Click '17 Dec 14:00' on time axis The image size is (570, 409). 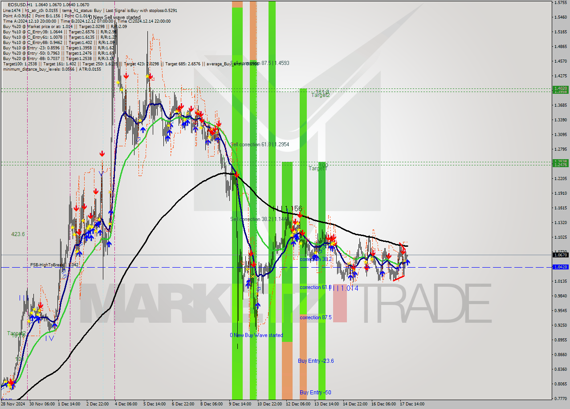click(412, 405)
